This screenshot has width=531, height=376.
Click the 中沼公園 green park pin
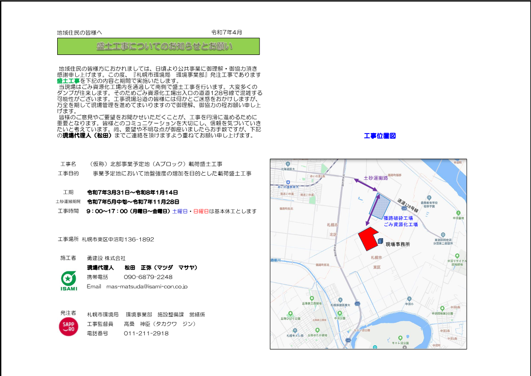(x=339, y=313)
